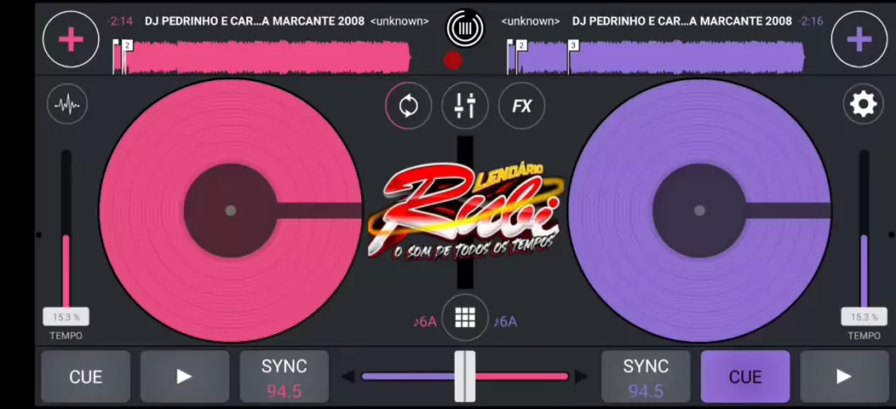Click the left tempo 15.3 % slider handle
The image size is (896, 409).
[66, 317]
